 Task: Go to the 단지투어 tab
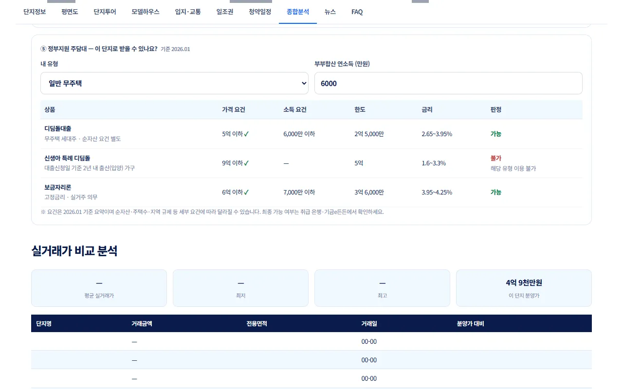pyautogui.click(x=105, y=12)
